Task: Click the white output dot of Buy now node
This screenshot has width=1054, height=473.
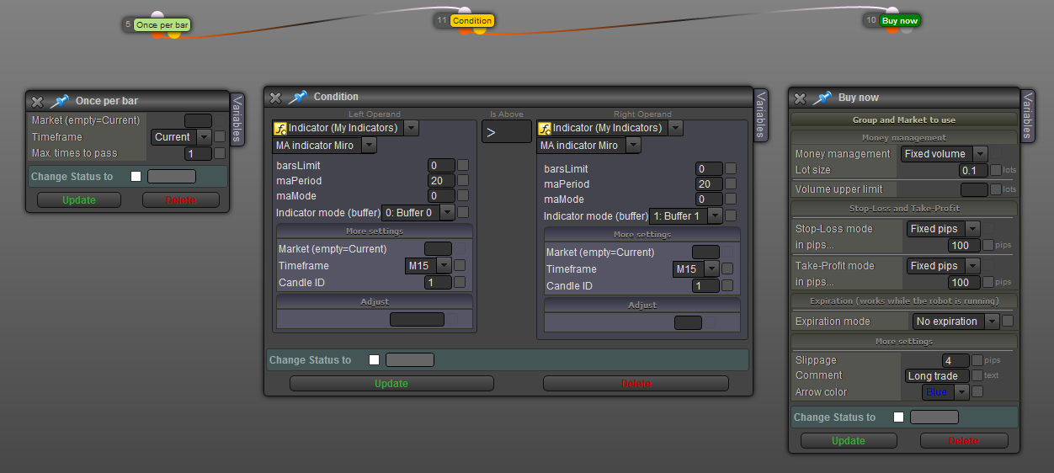Action: (906, 29)
